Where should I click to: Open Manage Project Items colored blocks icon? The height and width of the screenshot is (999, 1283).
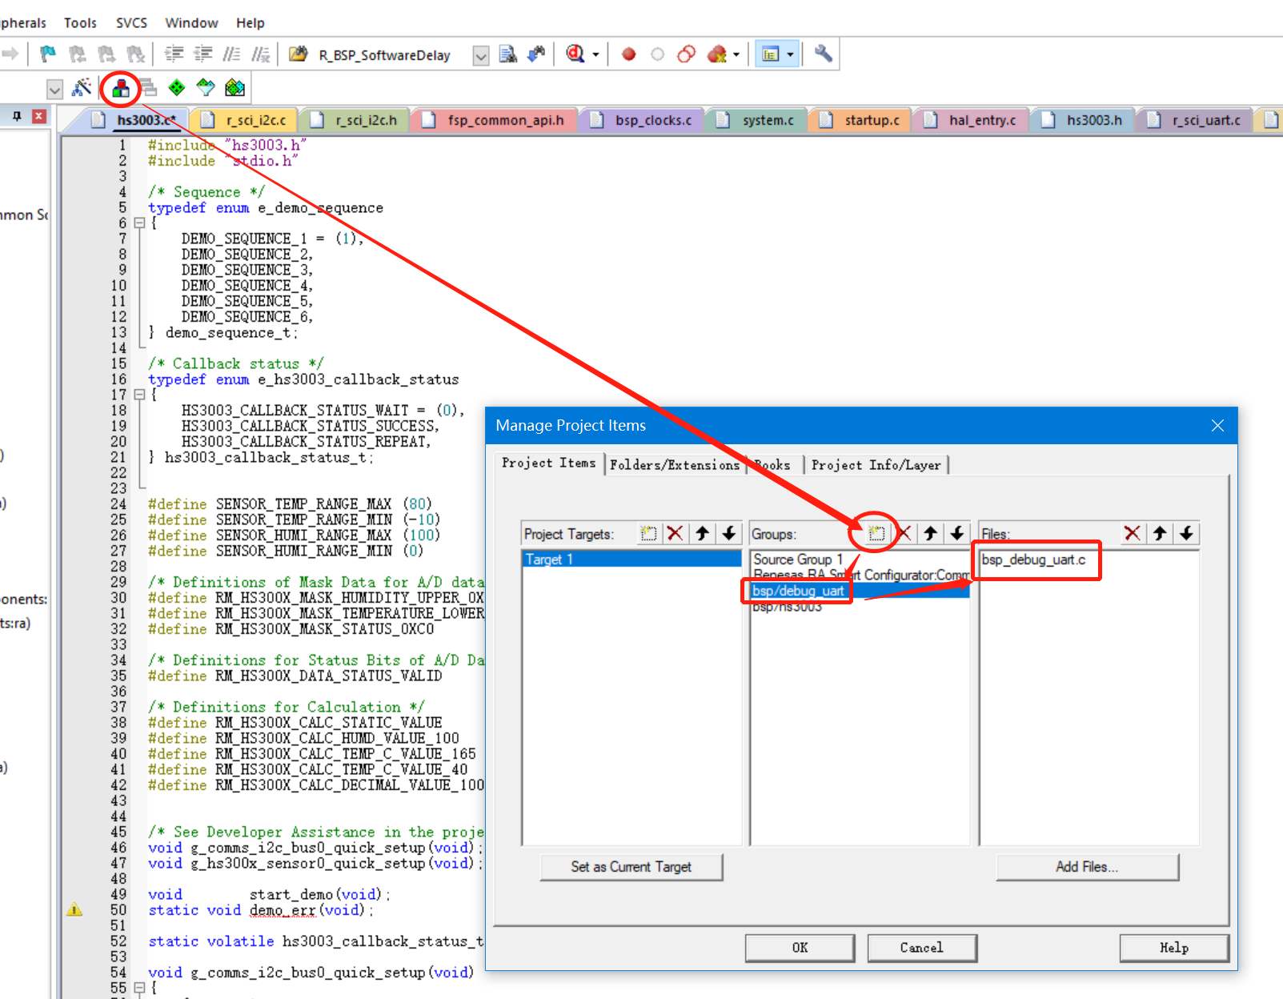121,87
